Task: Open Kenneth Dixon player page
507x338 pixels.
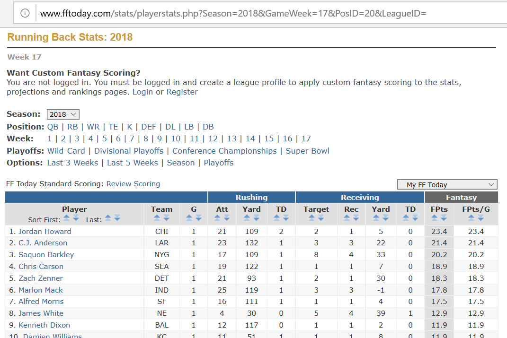Action: [44, 325]
